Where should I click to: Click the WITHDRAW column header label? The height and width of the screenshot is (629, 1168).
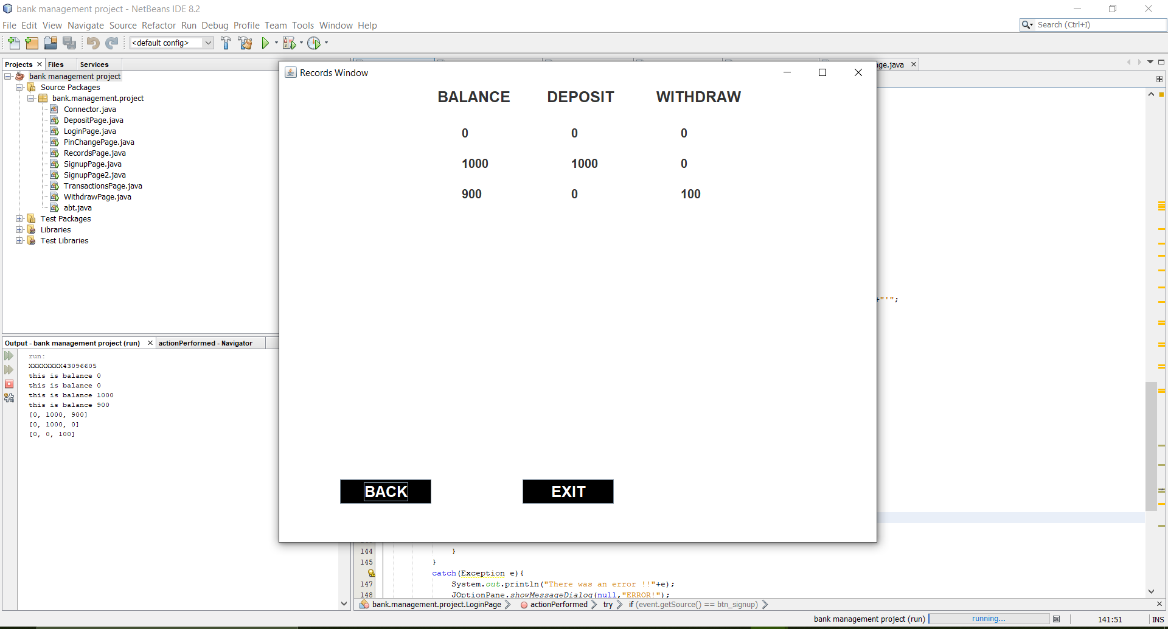tap(698, 97)
